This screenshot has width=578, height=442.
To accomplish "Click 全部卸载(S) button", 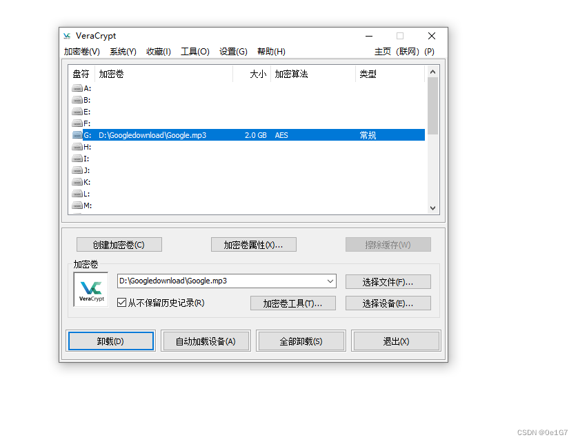I will [301, 341].
